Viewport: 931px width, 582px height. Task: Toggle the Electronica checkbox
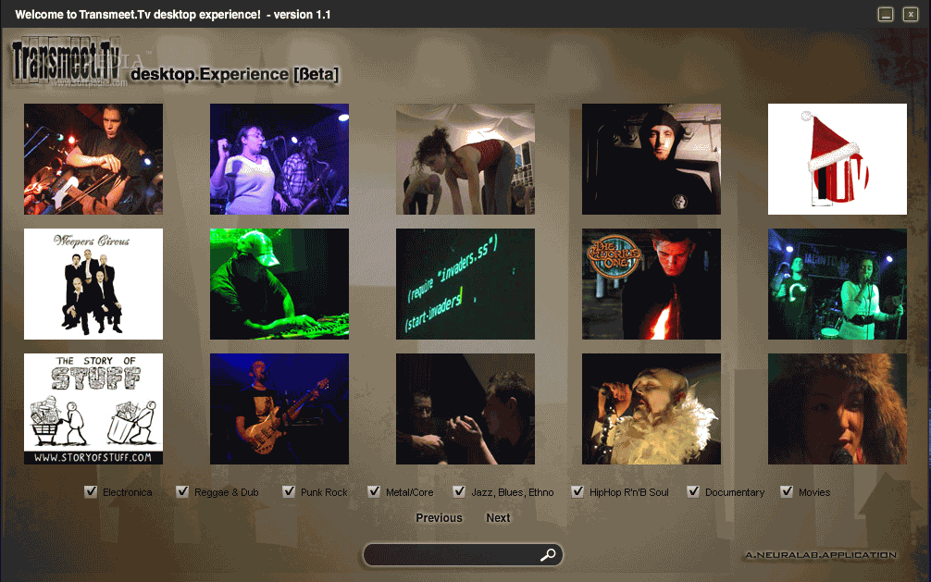coord(91,491)
